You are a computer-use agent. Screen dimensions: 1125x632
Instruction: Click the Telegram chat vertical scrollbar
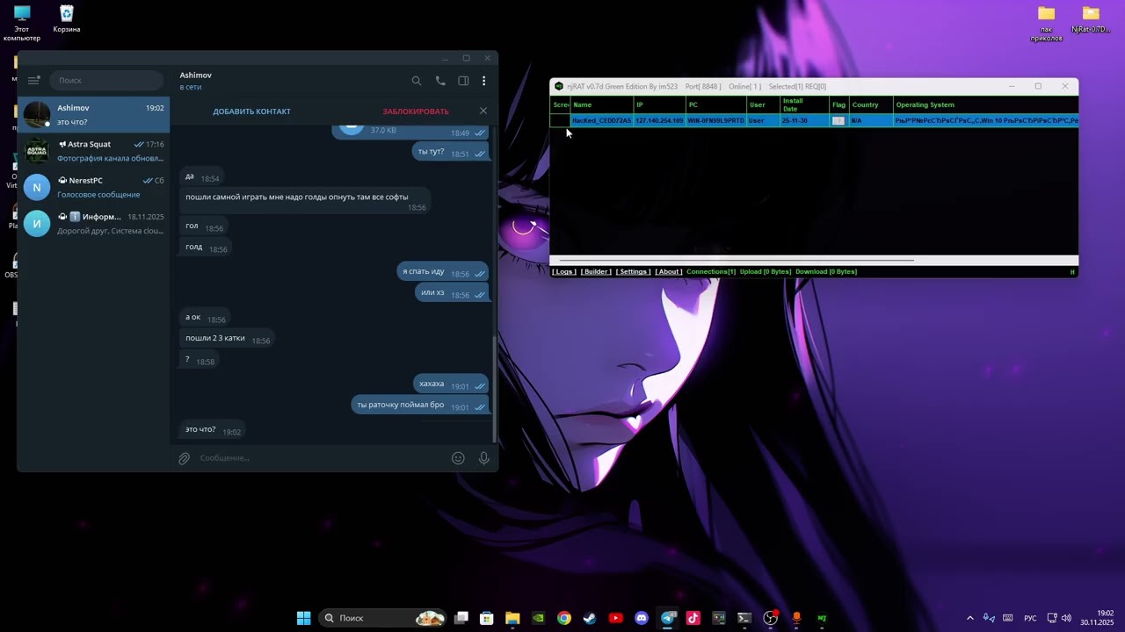coord(495,389)
